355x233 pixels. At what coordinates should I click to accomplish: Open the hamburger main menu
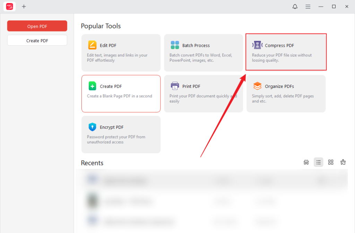point(308,6)
